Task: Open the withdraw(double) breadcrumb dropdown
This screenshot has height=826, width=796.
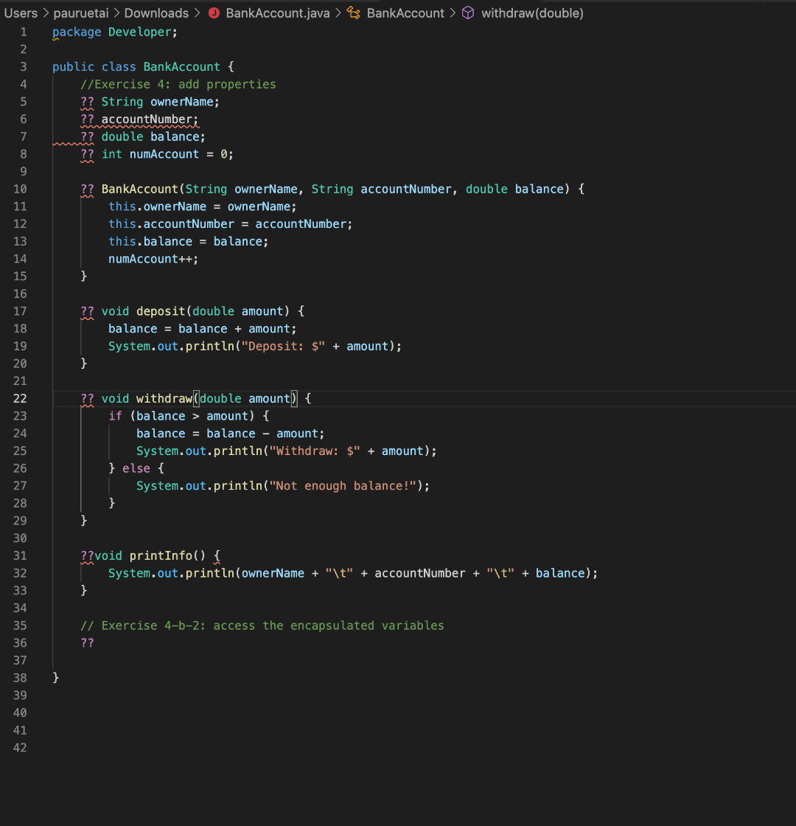Action: [x=532, y=13]
